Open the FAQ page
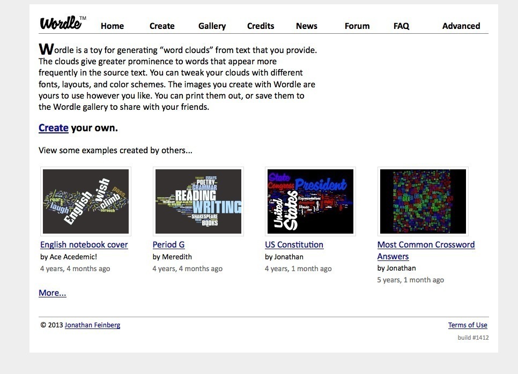Screen dimensions: 518x374 [402, 26]
